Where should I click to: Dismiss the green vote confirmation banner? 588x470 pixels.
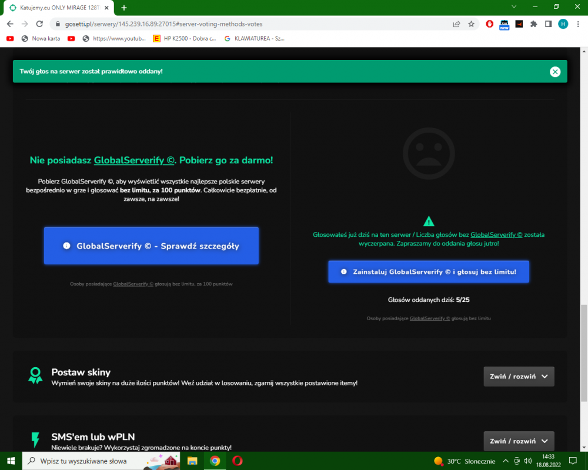(555, 72)
